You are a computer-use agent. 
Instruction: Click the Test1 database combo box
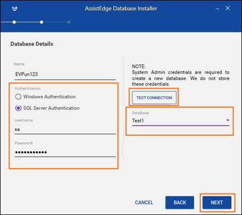181,121
